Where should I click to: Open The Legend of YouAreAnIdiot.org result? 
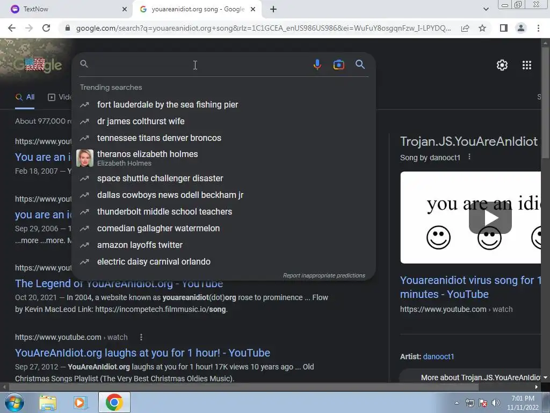[119, 284]
